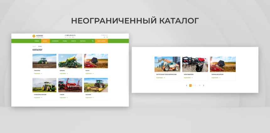Select the О компании menu item
The image size is (270, 133).
[55, 41]
